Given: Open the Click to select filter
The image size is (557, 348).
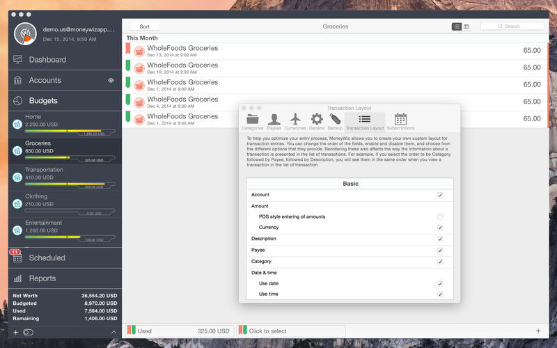Looking at the screenshot, I should coord(268,331).
